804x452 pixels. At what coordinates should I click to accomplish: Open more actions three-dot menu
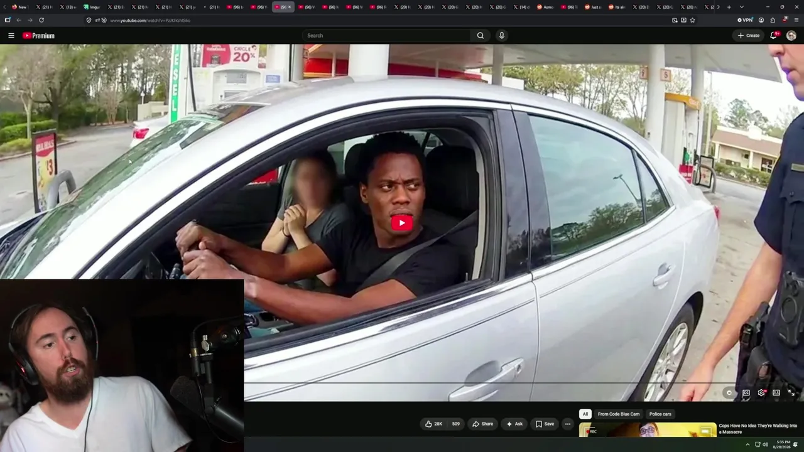tap(568, 424)
